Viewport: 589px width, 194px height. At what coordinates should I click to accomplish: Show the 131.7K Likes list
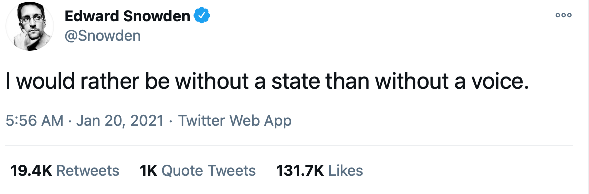319,171
